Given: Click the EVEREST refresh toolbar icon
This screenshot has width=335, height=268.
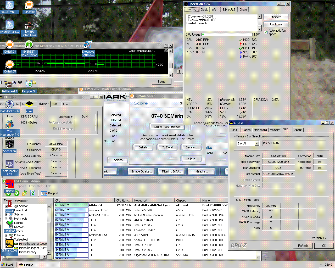Looking at the screenshot, I should click(33, 193).
